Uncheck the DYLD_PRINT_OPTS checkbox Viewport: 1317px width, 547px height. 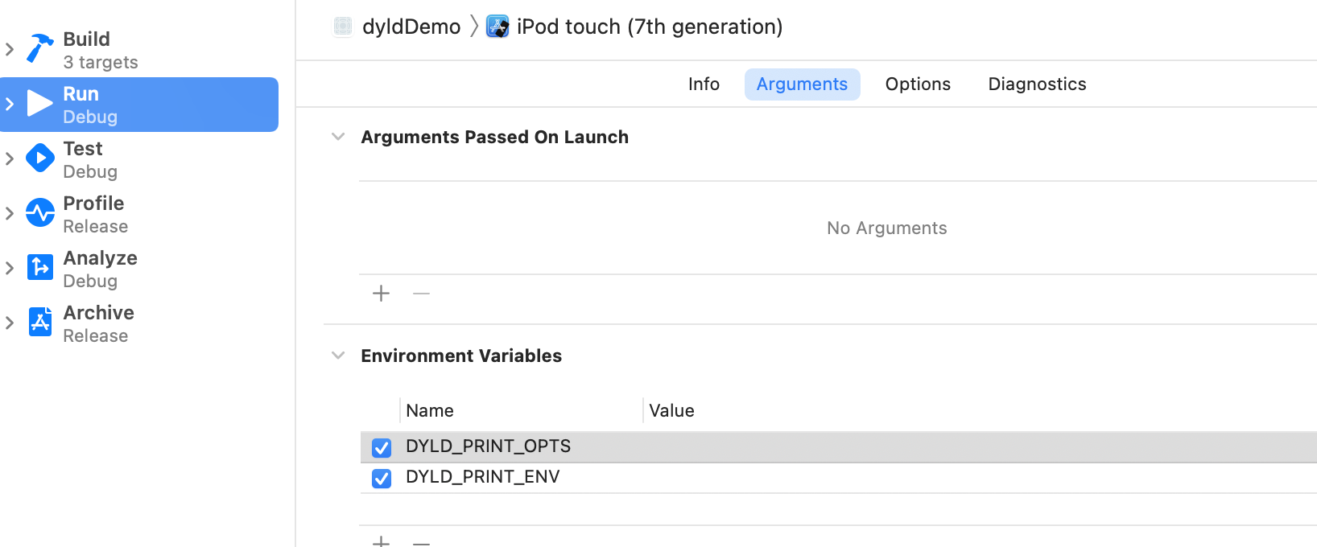(382, 447)
